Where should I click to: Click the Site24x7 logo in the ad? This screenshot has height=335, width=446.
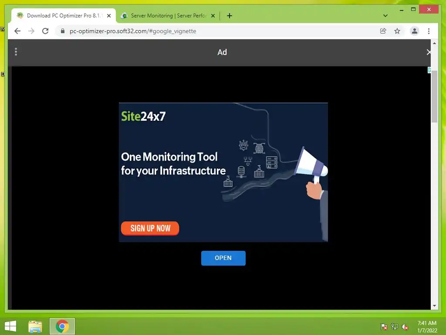(143, 116)
